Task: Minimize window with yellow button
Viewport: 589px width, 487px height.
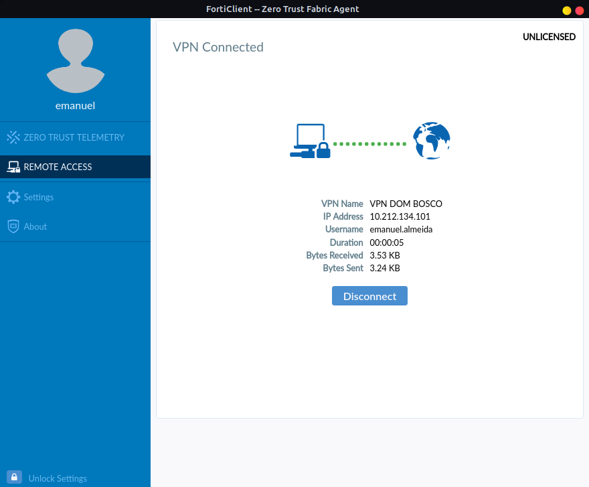Action: pyautogui.click(x=566, y=11)
